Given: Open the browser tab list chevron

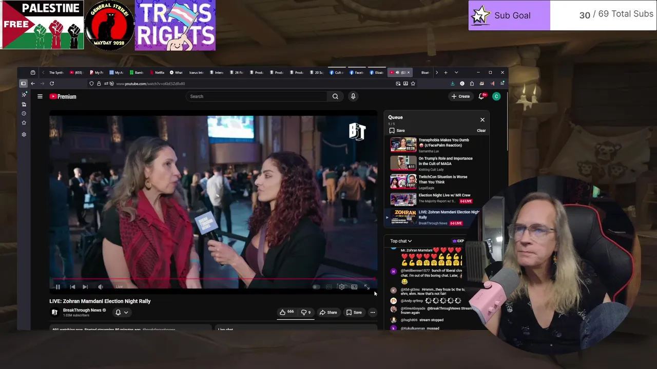Looking at the screenshot, I should point(456,72).
